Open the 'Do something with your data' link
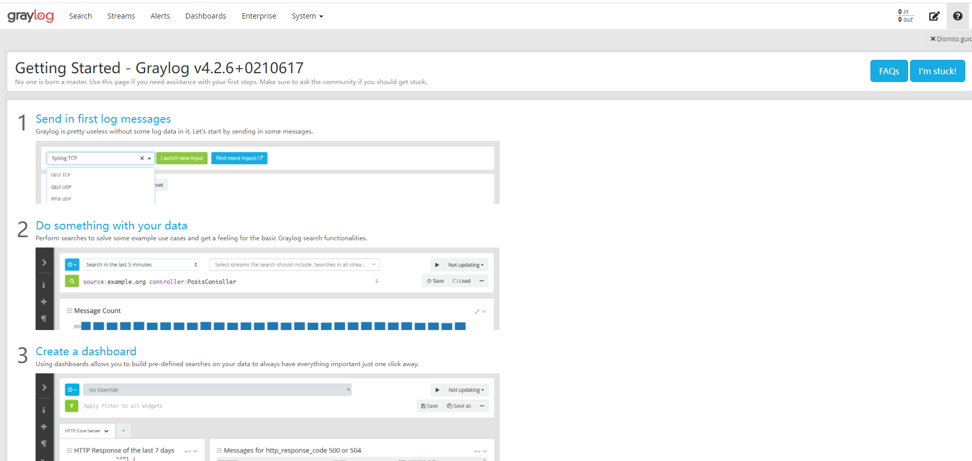Screen dimensions: 972x461 click(x=111, y=225)
